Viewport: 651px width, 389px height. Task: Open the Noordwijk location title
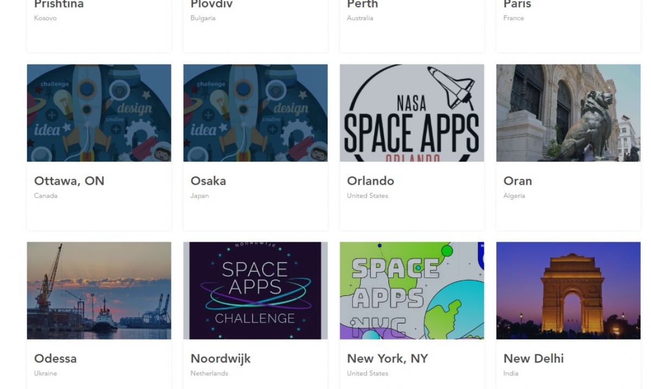(x=220, y=359)
